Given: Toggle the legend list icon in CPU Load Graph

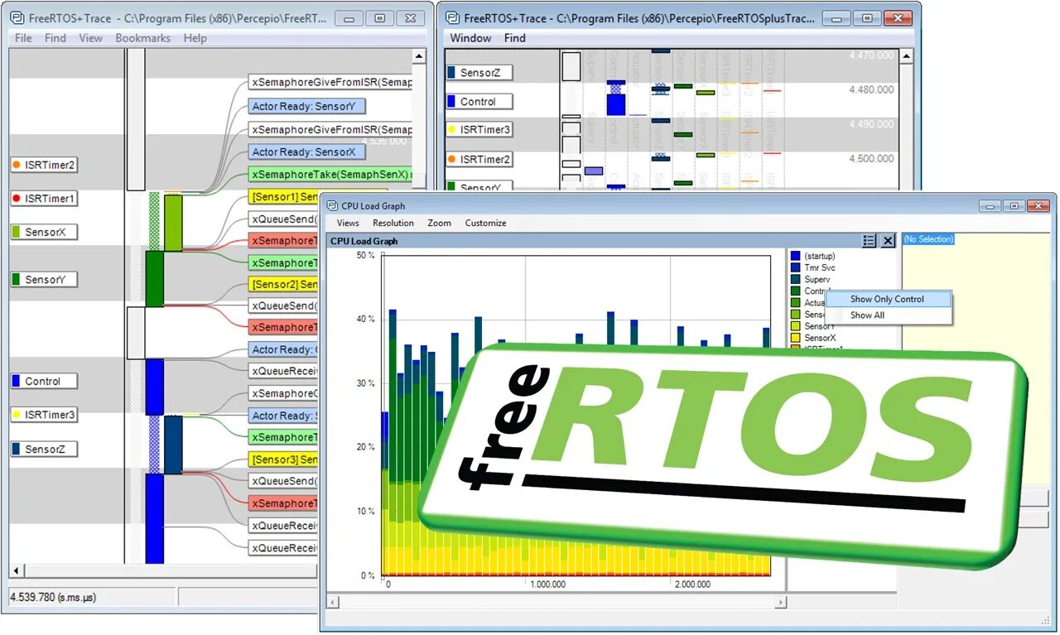Looking at the screenshot, I should (869, 240).
